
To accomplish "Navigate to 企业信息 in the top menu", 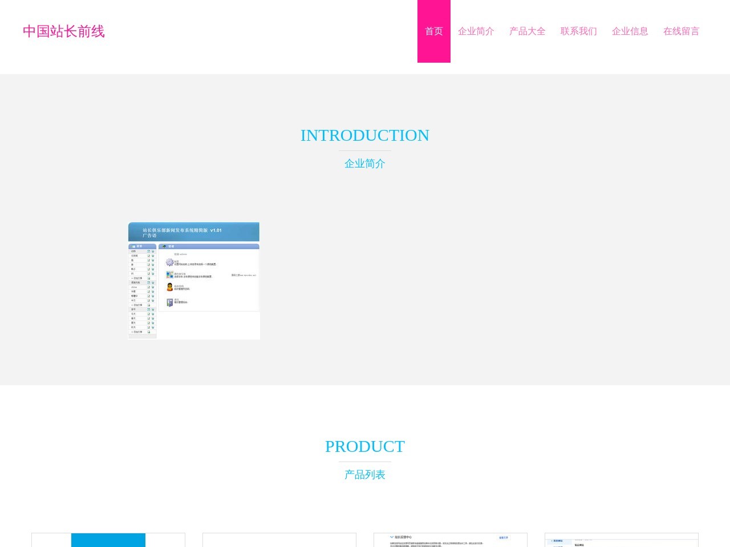I will pyautogui.click(x=630, y=31).
